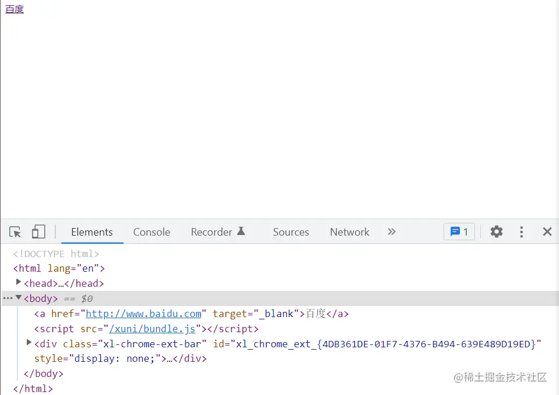The image size is (559, 395).
Task: Expand the xl-chrome-ext-bar div arrow
Action: [29, 342]
